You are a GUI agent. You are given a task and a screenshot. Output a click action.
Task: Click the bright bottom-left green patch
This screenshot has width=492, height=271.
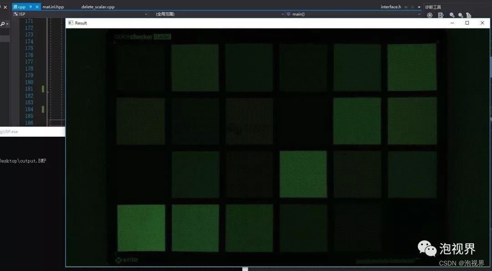141,228
